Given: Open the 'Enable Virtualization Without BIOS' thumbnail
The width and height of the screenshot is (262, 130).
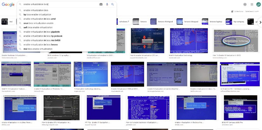Looking at the screenshot, I should (x=127, y=74).
